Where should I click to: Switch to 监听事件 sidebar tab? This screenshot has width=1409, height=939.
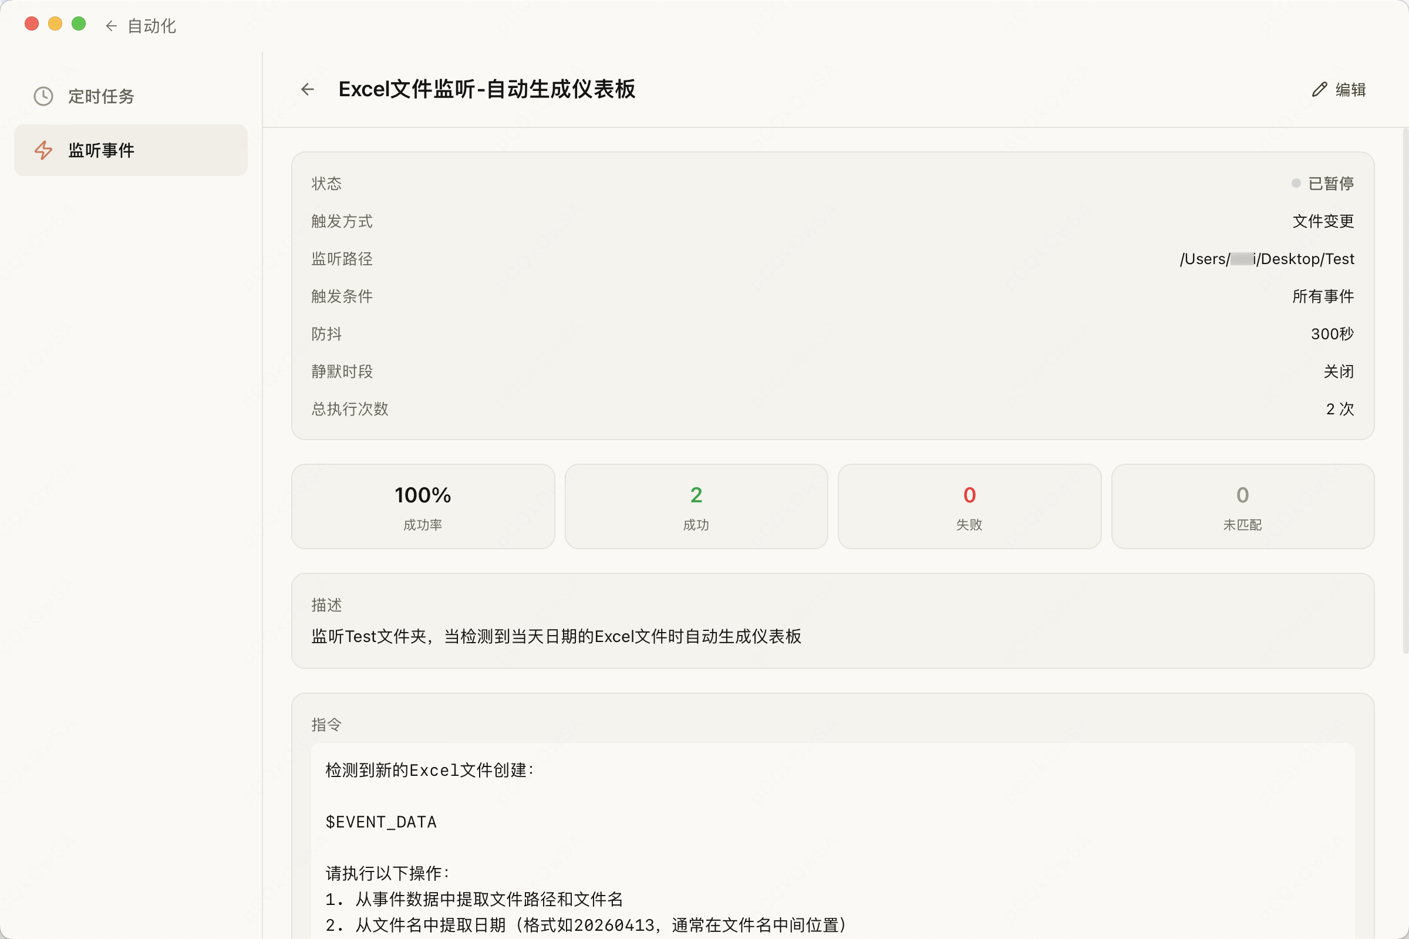(x=130, y=150)
